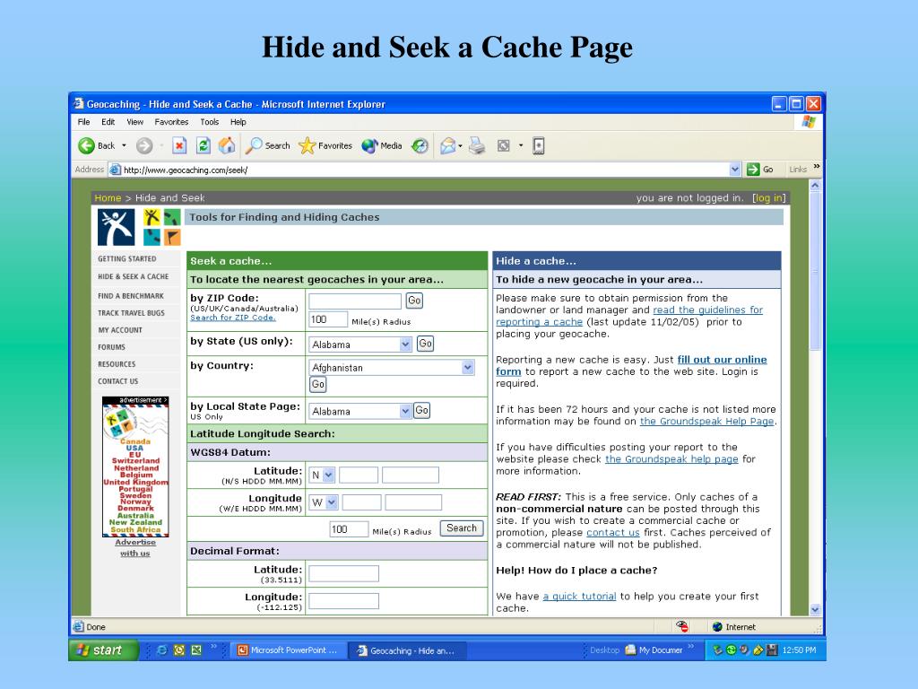Open the Back button history dropdown arrow

124,145
